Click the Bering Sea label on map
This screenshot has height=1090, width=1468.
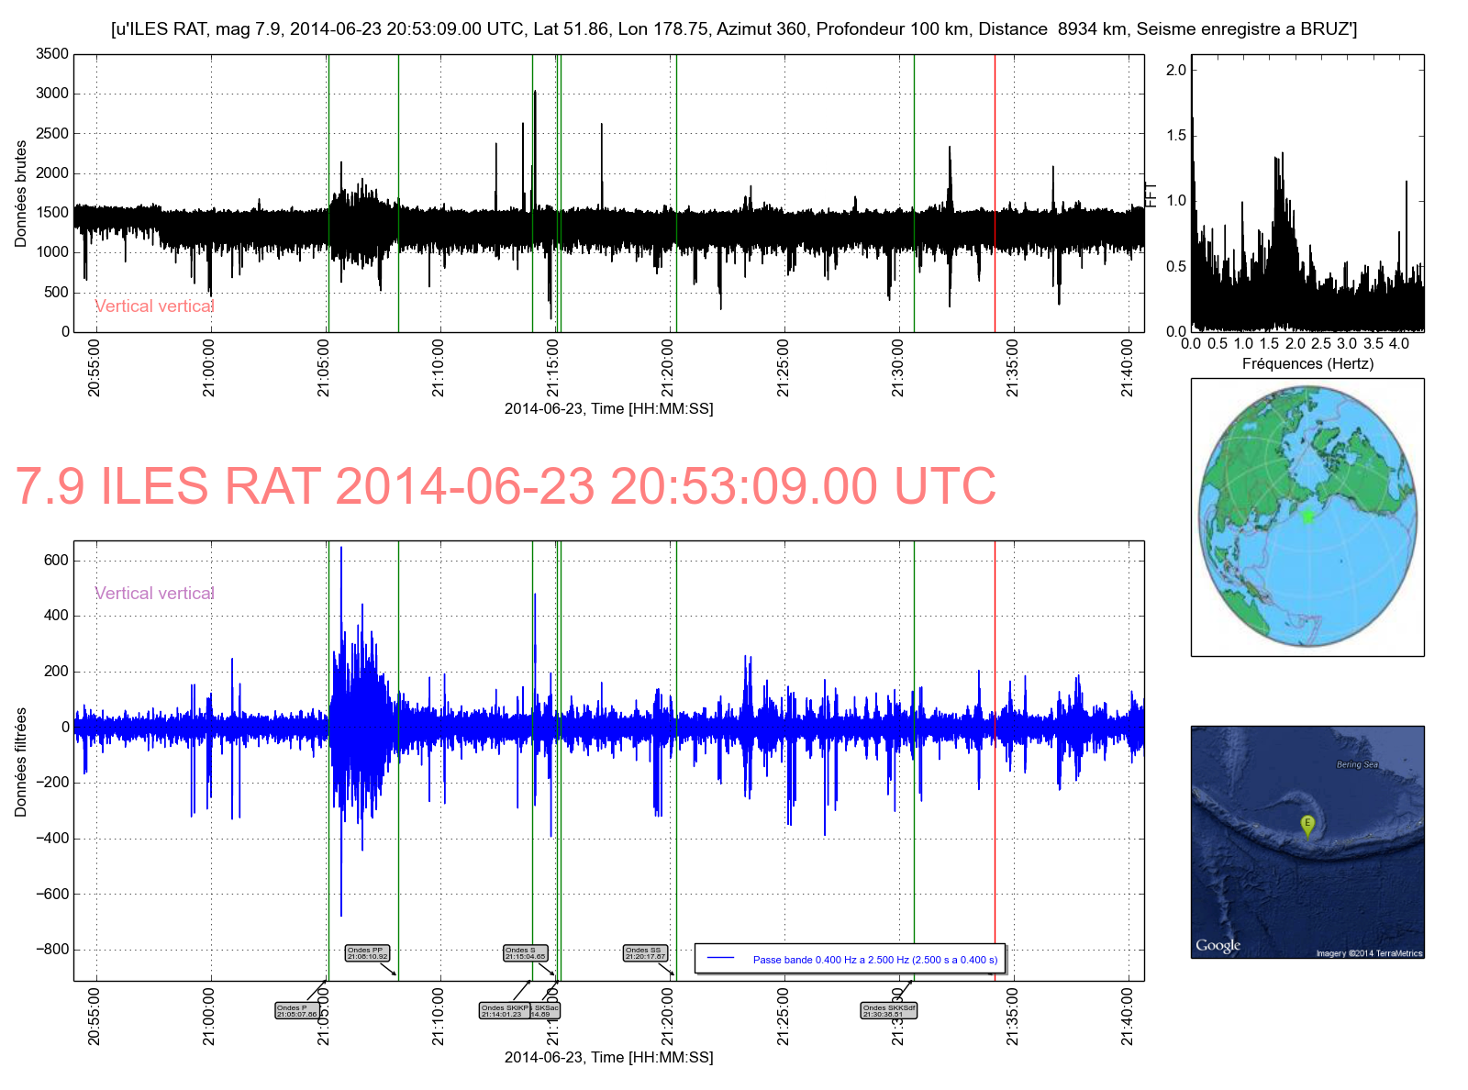(1357, 764)
